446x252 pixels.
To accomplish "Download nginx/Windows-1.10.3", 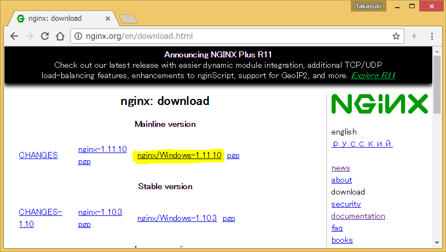I will (177, 218).
